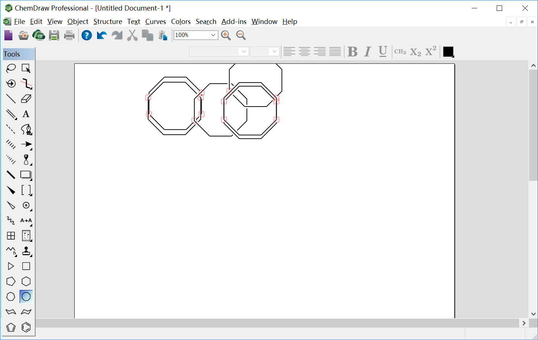Click the Save document button
The height and width of the screenshot is (340, 538).
(x=54, y=35)
